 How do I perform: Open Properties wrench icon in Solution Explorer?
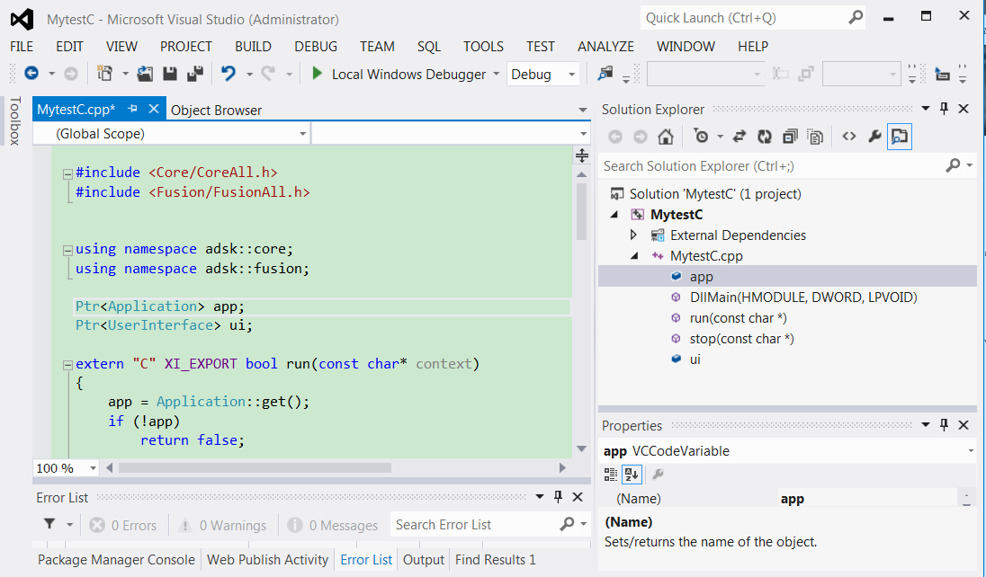point(874,137)
